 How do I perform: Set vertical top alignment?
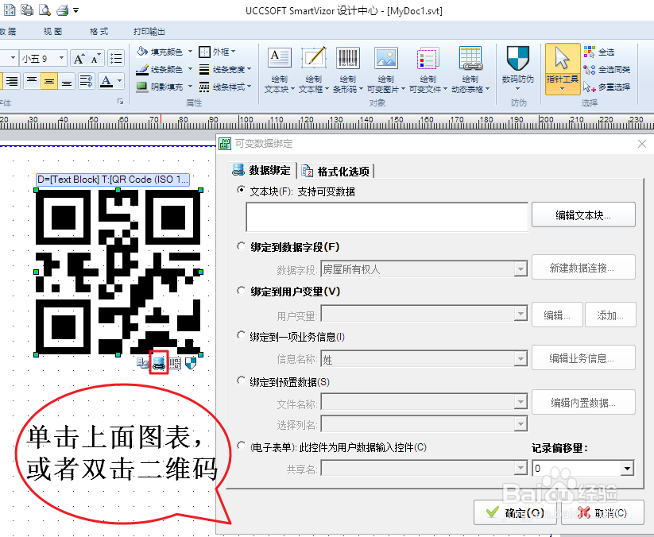pyautogui.click(x=32, y=81)
